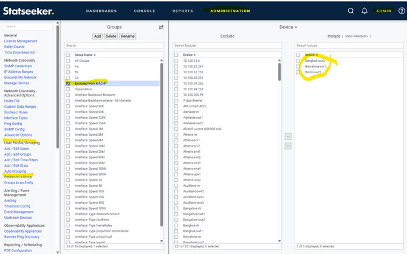Tick the Bangkok-swt2 checkbox in Include list
This screenshot has height=254, width=407.
298,61
